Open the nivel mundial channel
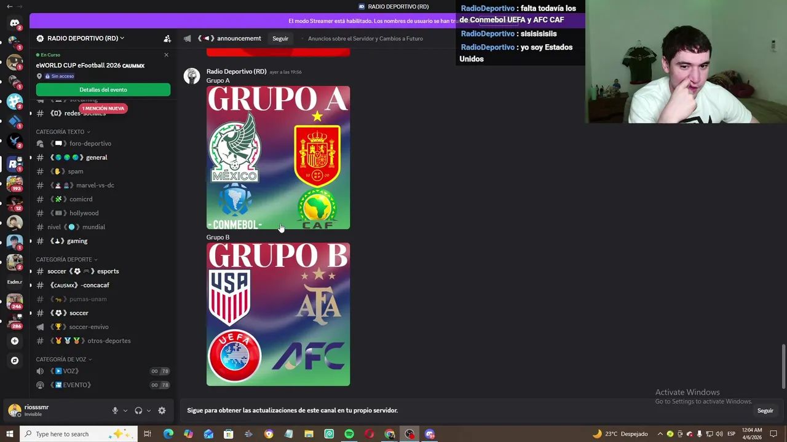The height and width of the screenshot is (442, 787). [x=103, y=227]
